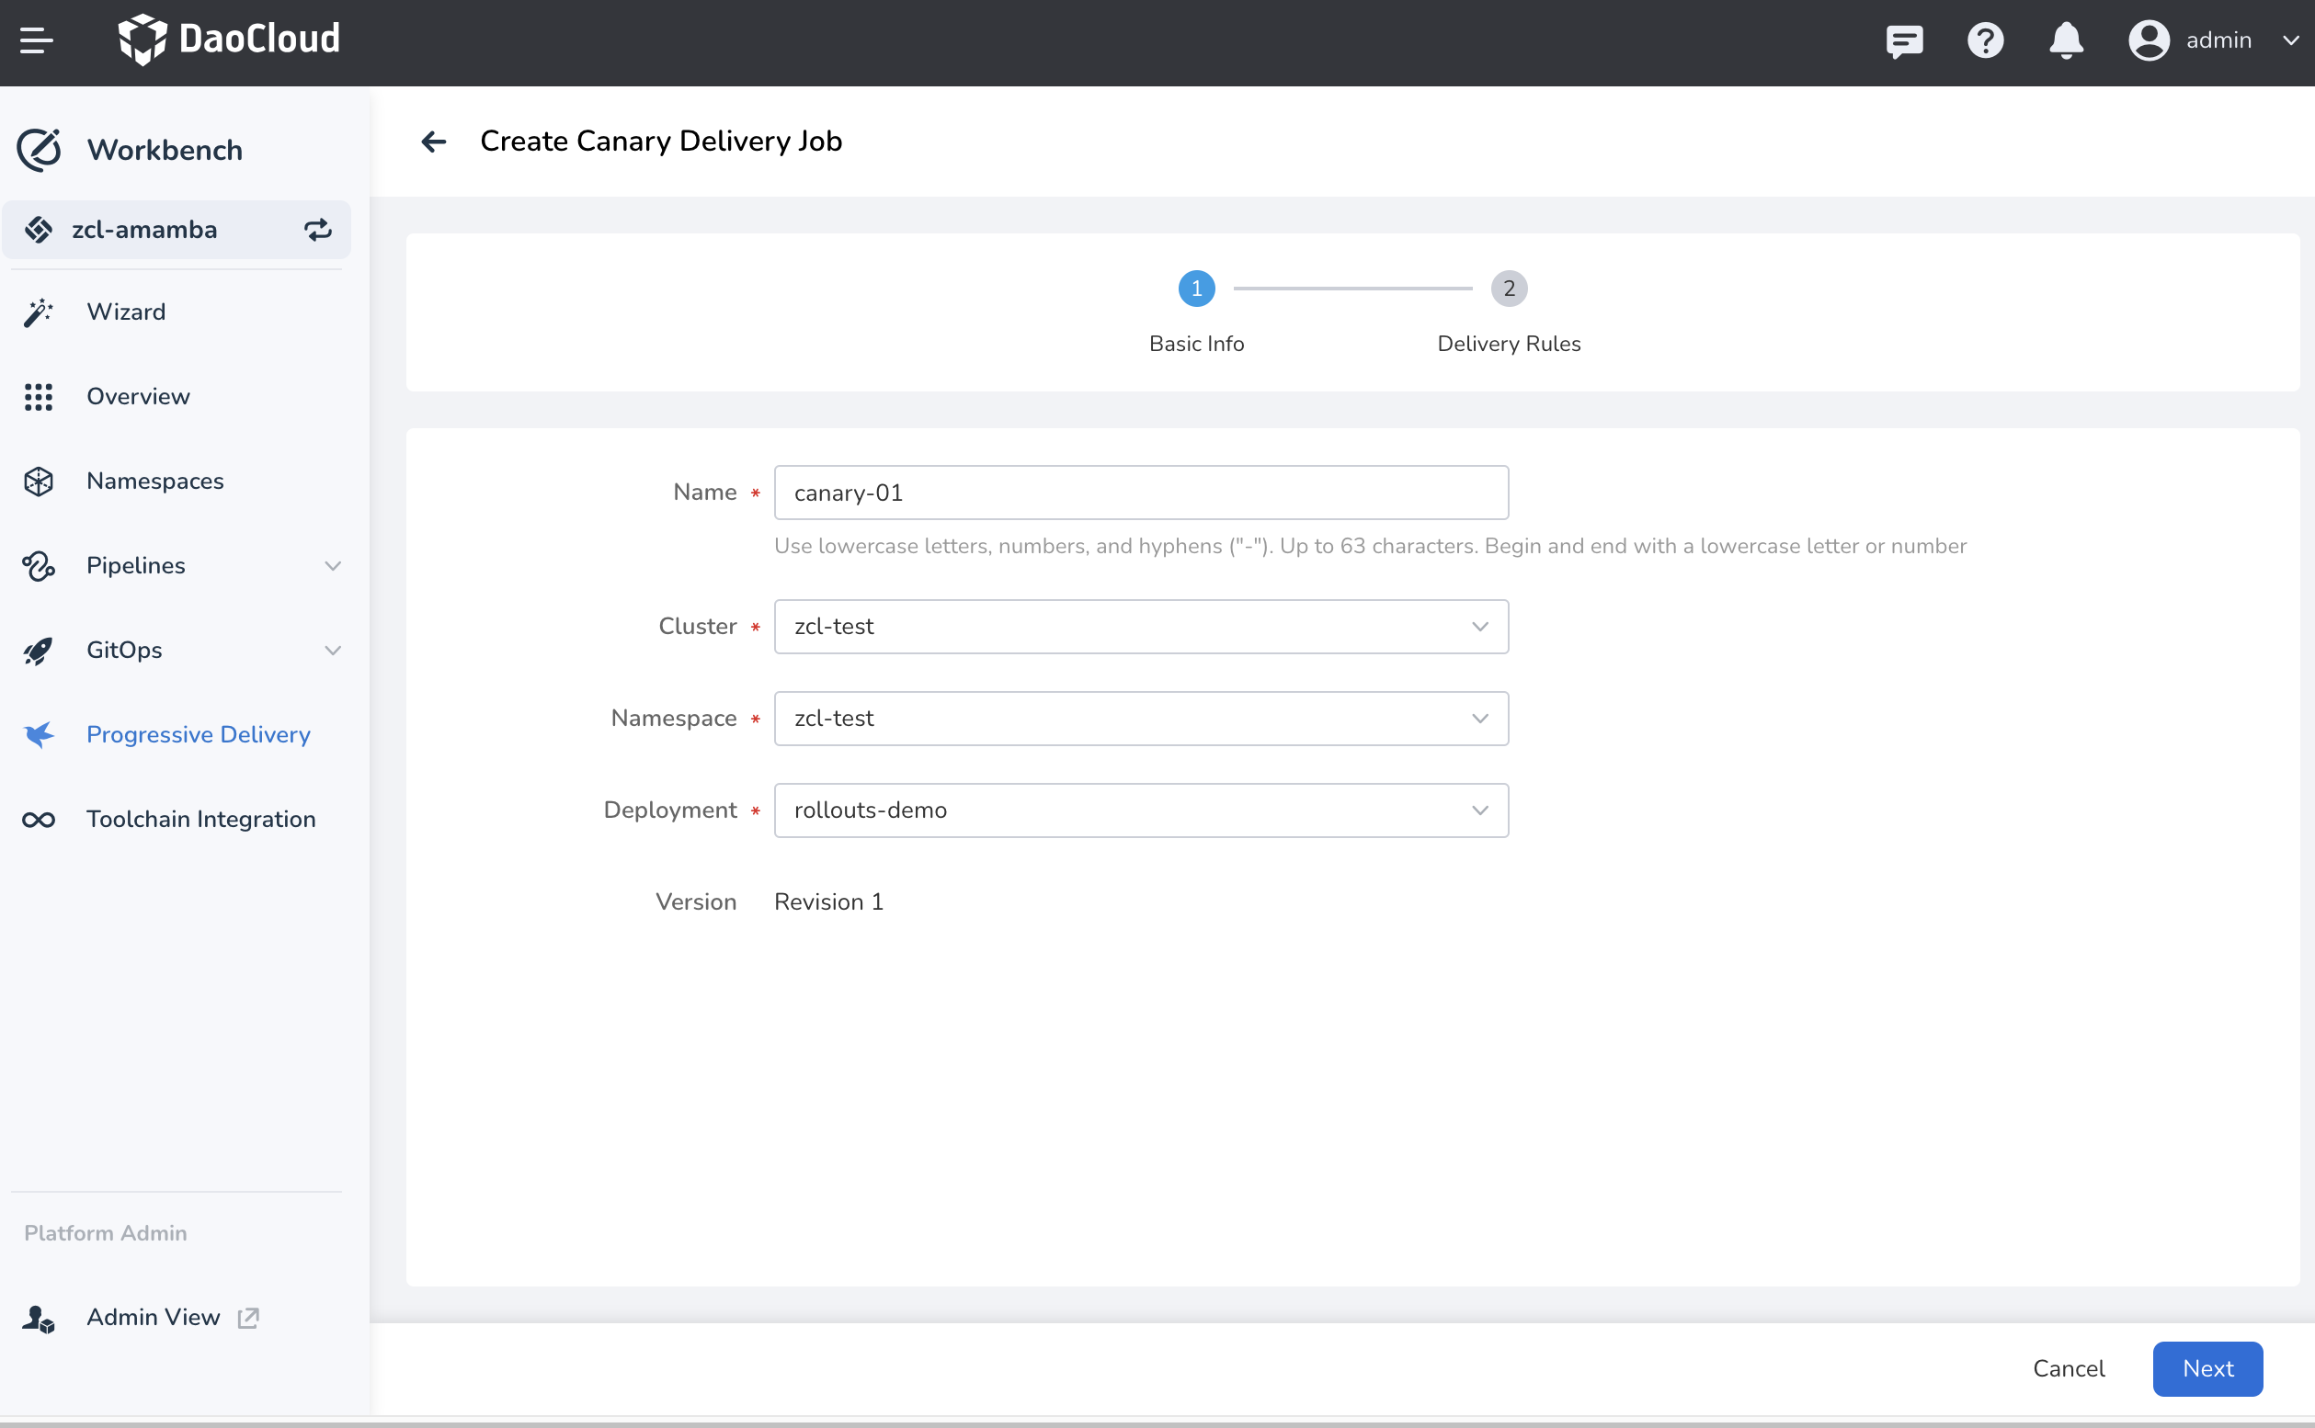This screenshot has width=2315, height=1428.
Task: Expand the Pipelines menu
Action: [x=333, y=566]
